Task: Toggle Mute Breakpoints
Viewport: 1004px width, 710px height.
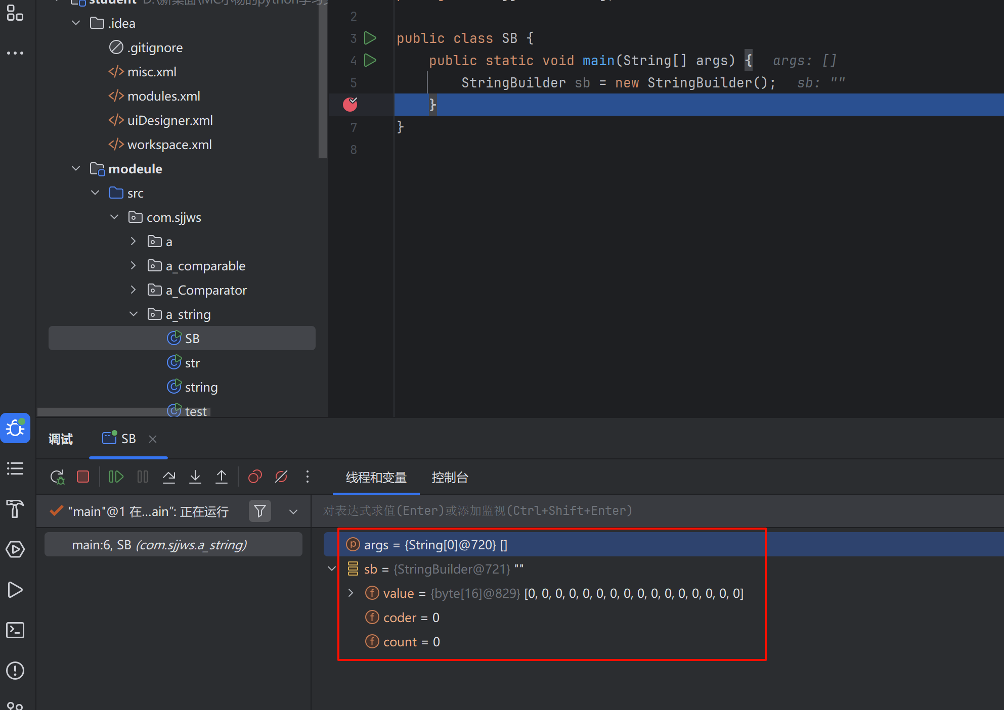Action: pyautogui.click(x=281, y=477)
